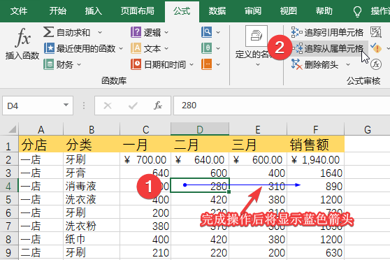
Task: Click the Show Formulas icon
Action: click(x=375, y=32)
